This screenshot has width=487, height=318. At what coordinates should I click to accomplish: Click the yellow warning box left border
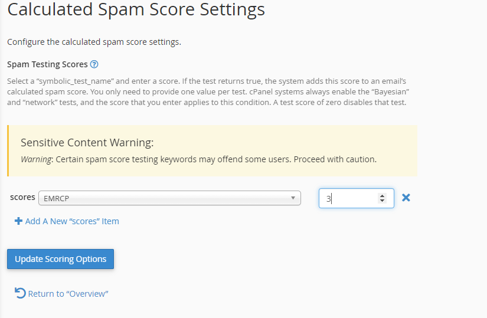point(8,150)
